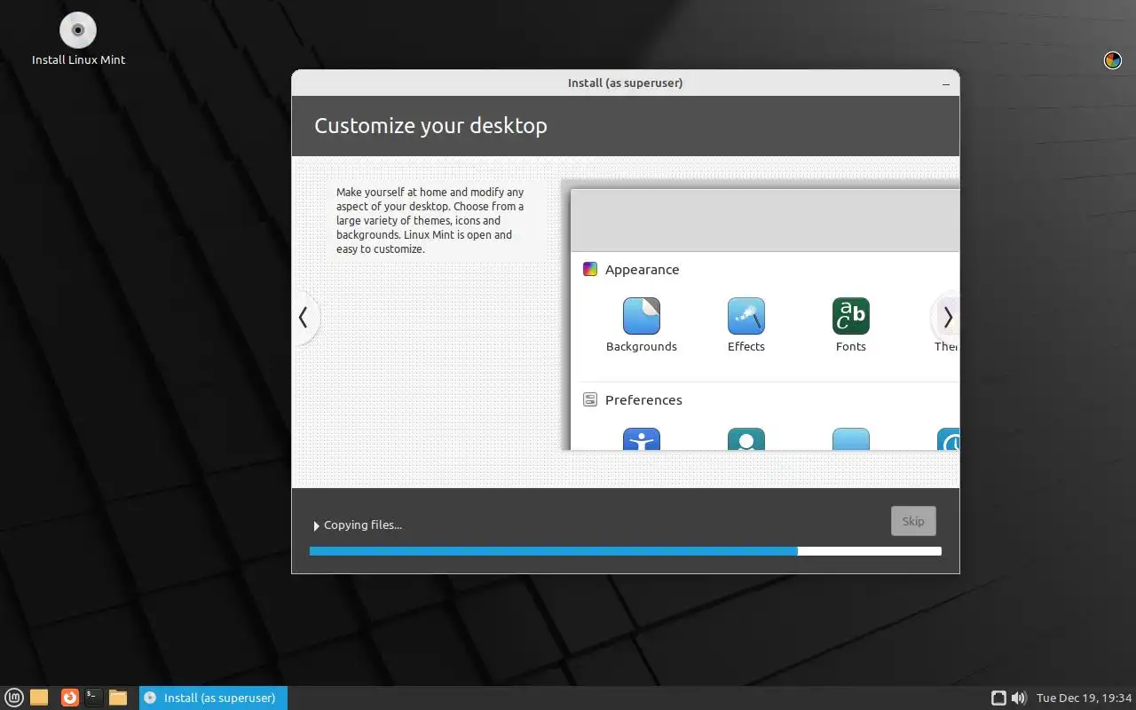Open the Linux Mint start menu

coord(14,698)
